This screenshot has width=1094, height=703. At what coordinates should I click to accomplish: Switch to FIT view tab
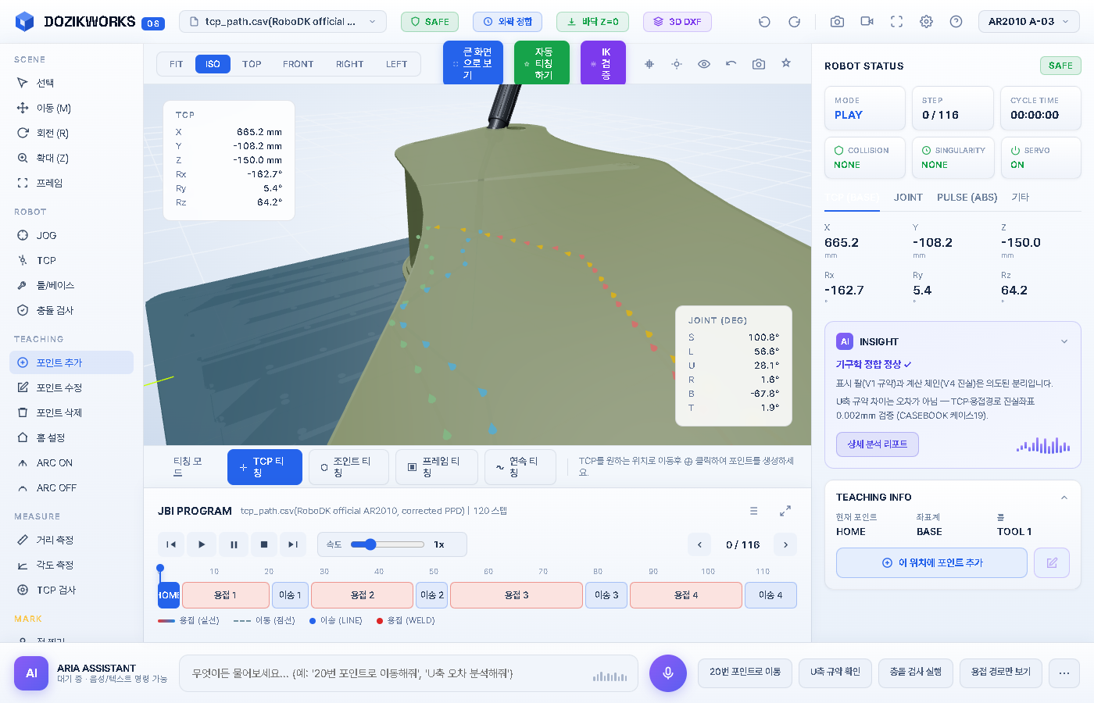point(177,64)
